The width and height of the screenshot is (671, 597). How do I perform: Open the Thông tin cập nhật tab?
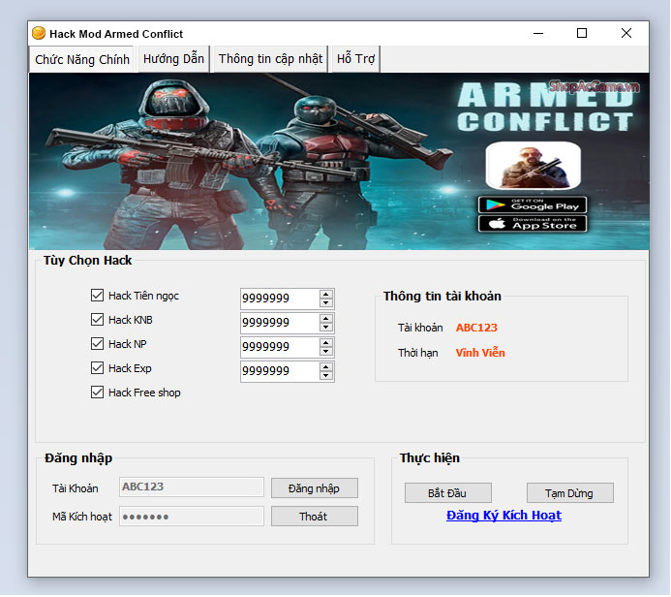tap(270, 59)
